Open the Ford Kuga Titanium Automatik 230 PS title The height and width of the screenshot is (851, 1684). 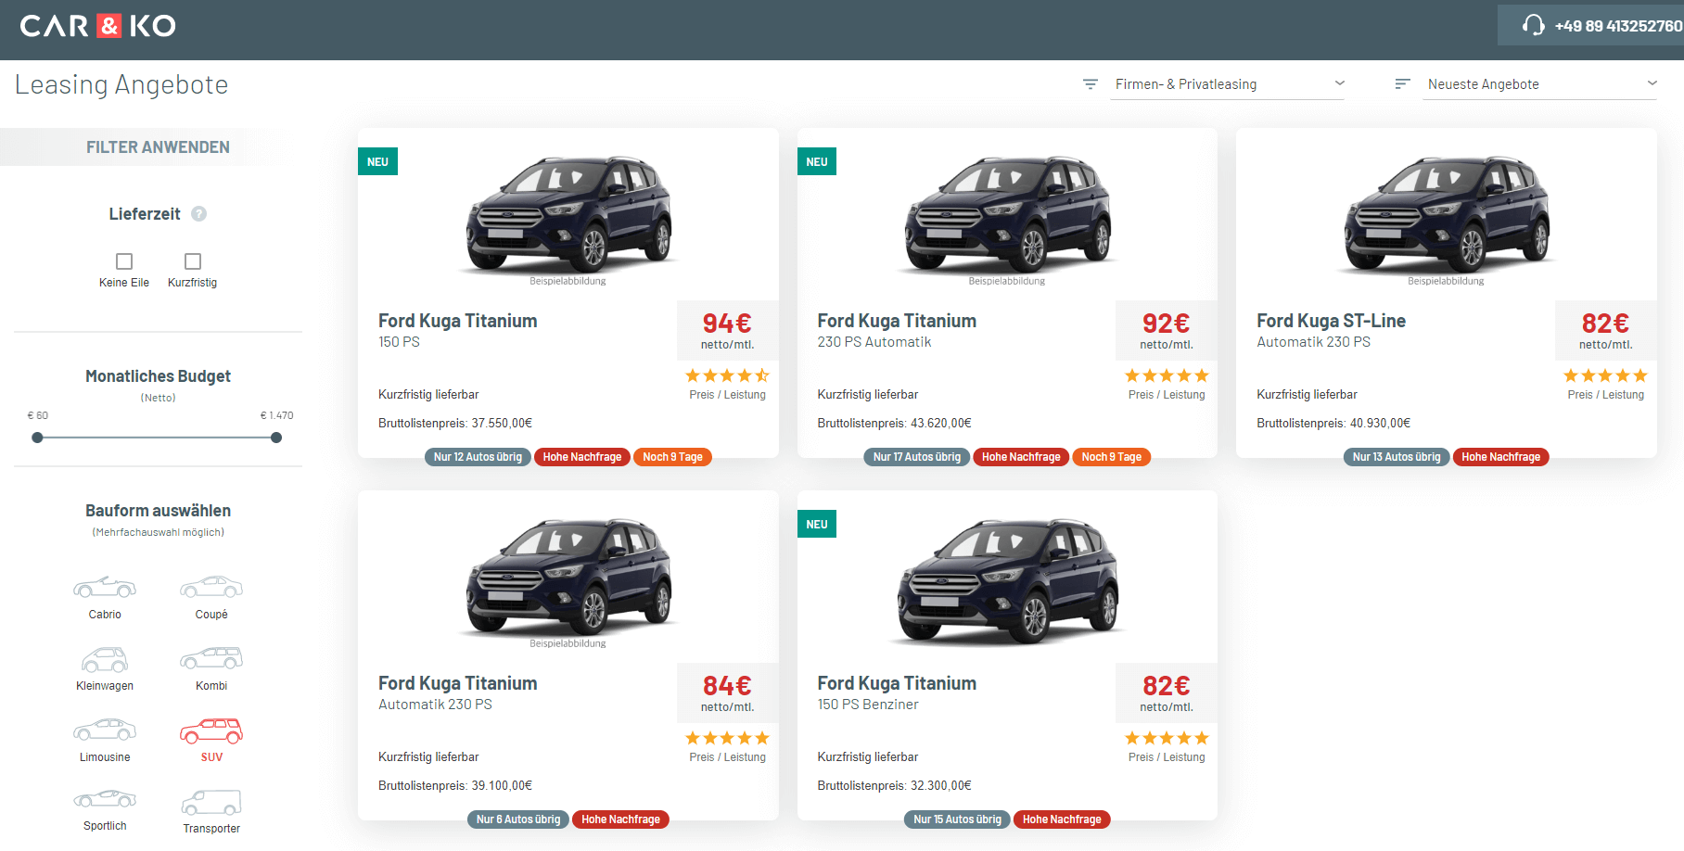pos(458,683)
